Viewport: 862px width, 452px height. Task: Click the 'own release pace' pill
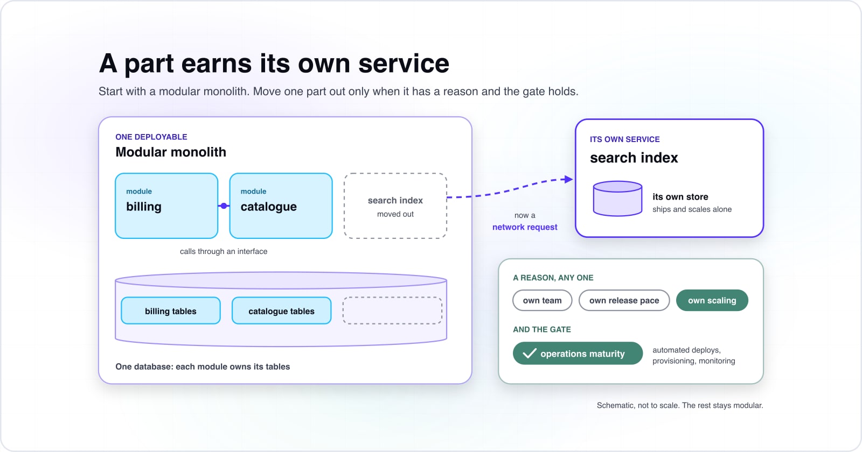[x=624, y=300]
